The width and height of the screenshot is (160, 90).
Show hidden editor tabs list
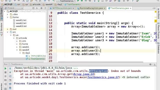coord(154,8)
